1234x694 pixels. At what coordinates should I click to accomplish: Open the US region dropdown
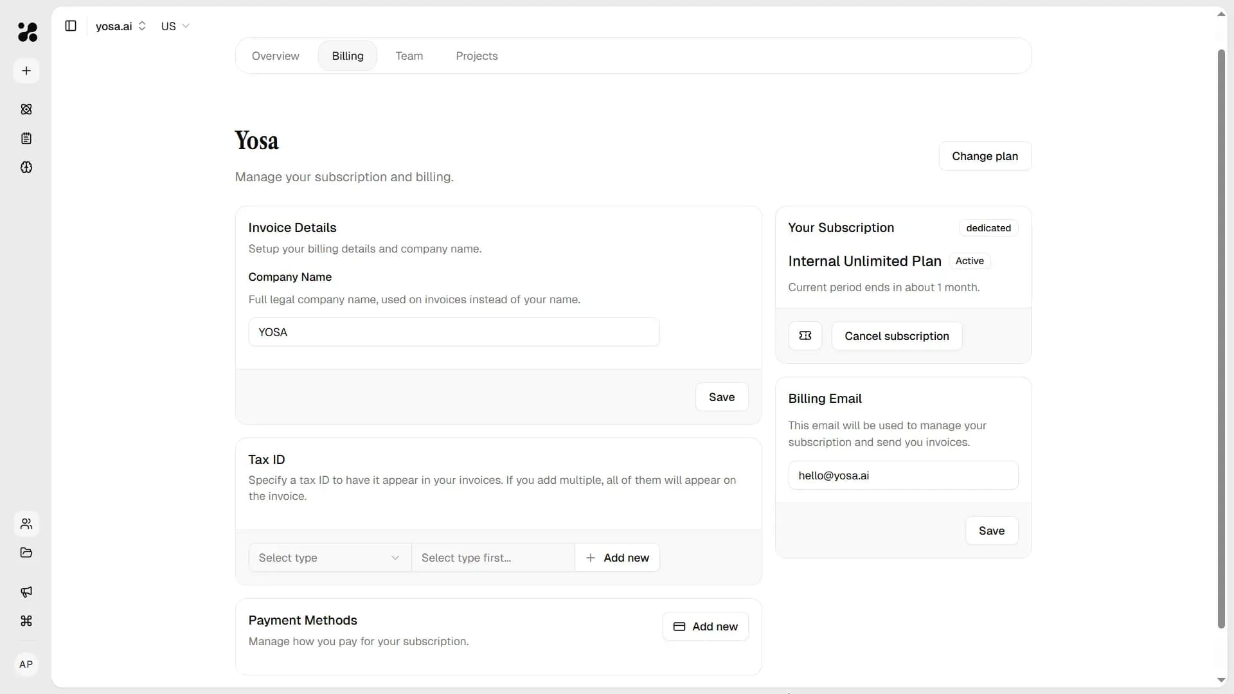174,26
